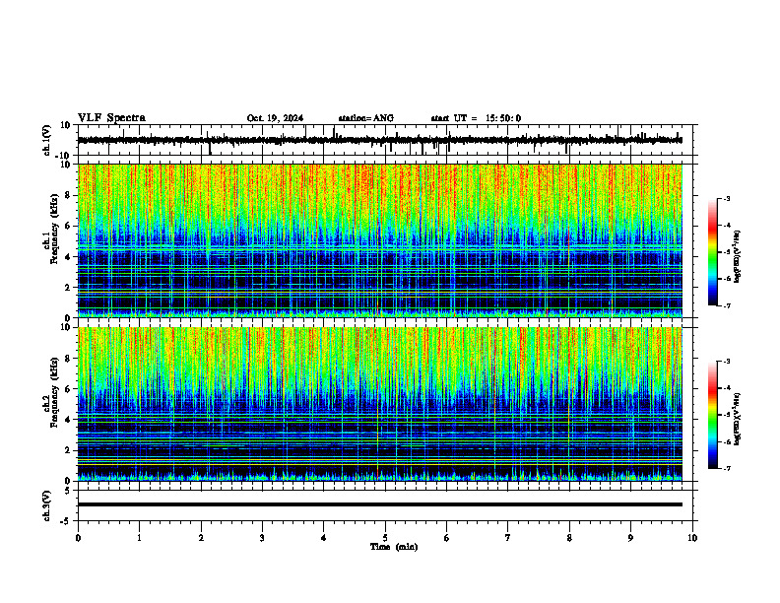
Task: Click the flat ch.3 voltage trace line
Action: click(380, 504)
